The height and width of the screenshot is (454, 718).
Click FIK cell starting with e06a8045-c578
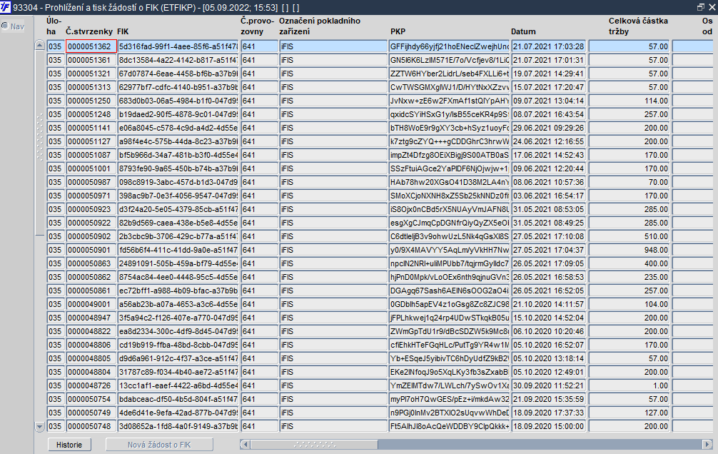tap(178, 128)
